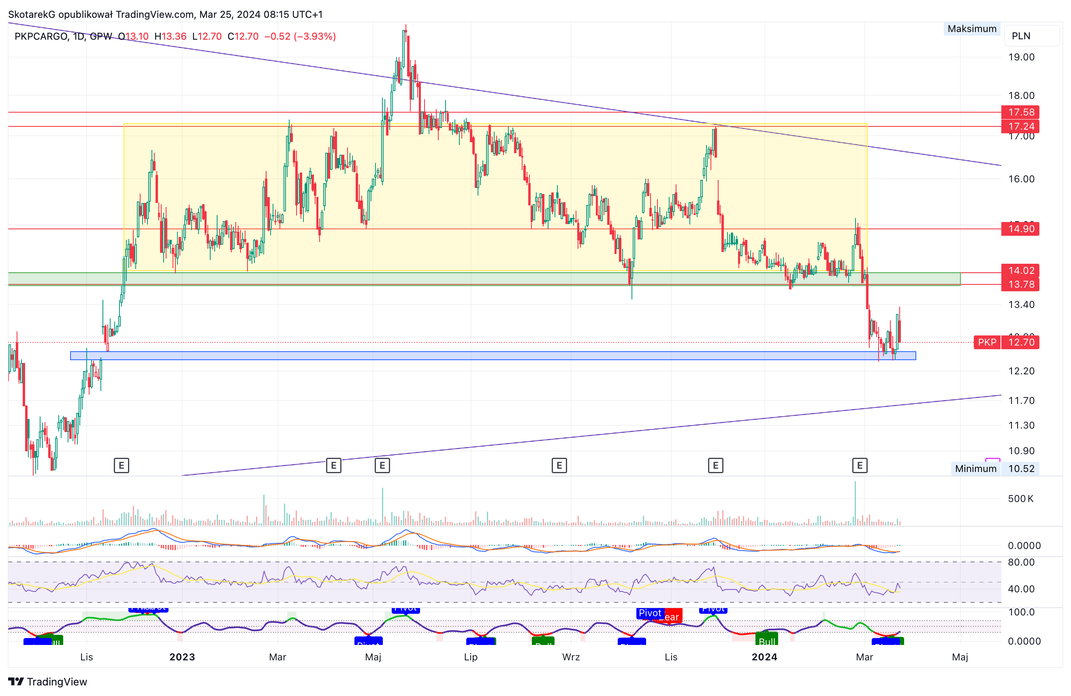This screenshot has width=1071, height=696.
Task: Click the 40.00 RSI axis label
Action: 1021,589
